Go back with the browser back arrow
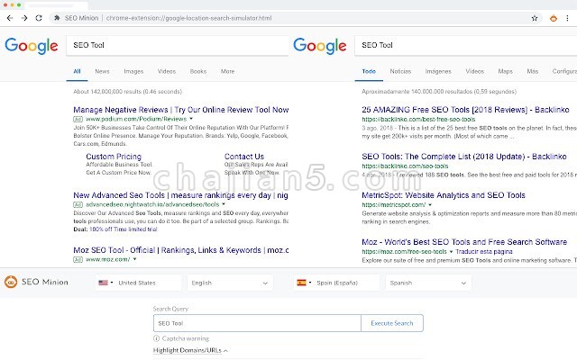The image size is (577, 360). click(x=10, y=18)
